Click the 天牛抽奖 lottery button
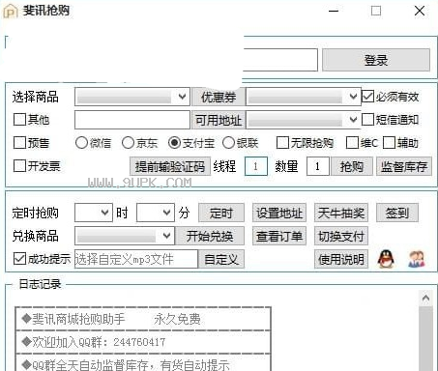Image resolution: width=438 pixels, height=371 pixels. (341, 213)
